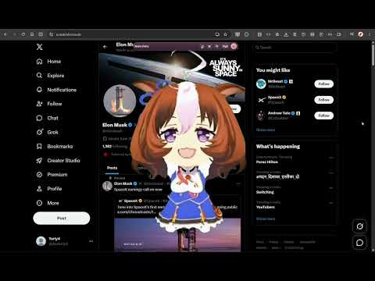Click the white Post button

tap(62, 218)
